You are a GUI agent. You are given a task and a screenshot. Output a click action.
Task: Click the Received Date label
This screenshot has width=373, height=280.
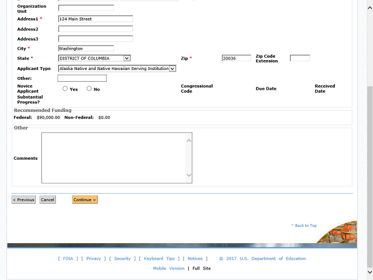(x=325, y=89)
